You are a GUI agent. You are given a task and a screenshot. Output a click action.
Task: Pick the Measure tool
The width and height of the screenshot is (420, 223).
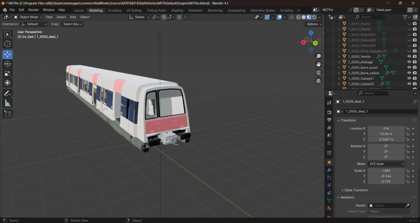click(x=8, y=103)
